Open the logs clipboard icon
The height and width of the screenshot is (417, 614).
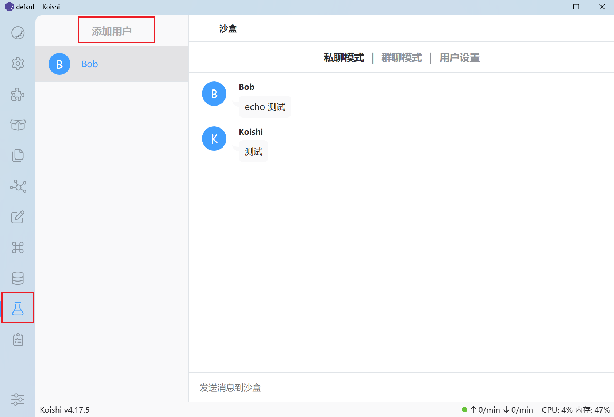18,340
